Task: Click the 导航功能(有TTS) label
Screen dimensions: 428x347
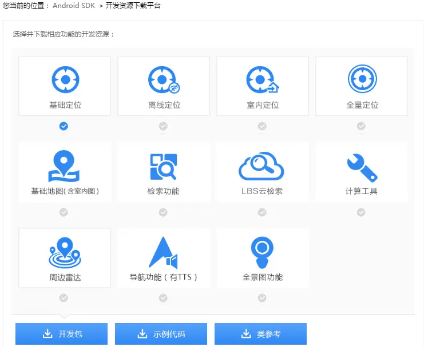Action: 163,277
